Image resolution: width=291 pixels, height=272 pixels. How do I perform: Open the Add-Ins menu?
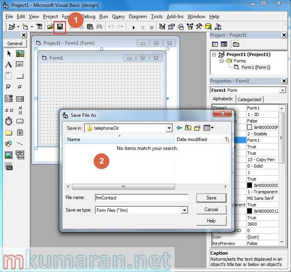(x=175, y=17)
